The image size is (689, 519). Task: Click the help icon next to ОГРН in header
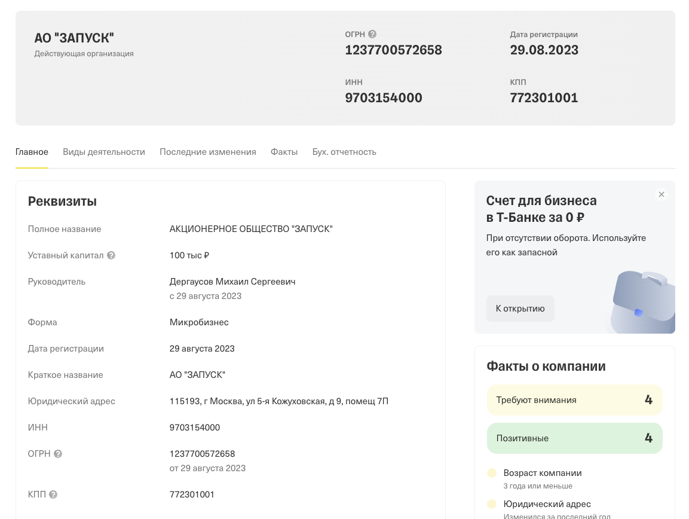372,35
